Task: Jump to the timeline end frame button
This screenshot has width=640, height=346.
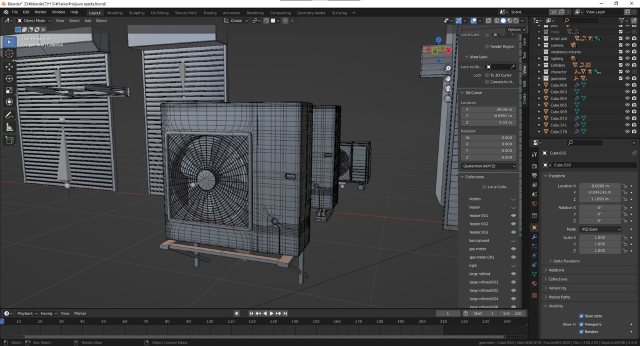Action: coord(285,314)
